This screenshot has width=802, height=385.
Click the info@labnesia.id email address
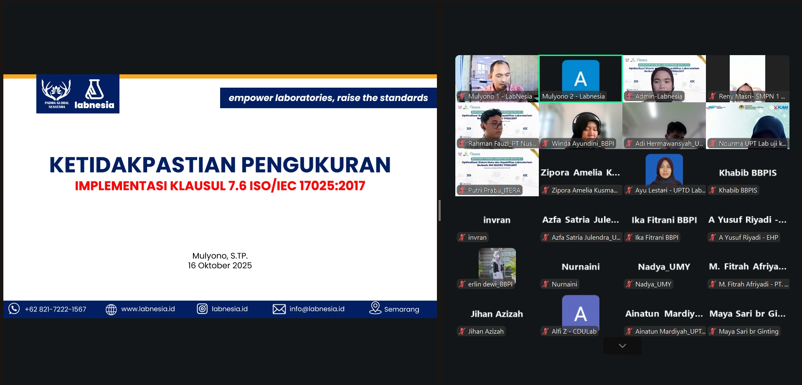coord(317,309)
